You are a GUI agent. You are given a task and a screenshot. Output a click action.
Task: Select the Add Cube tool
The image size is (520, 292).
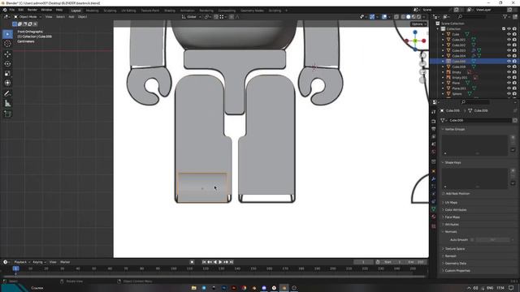[7, 114]
